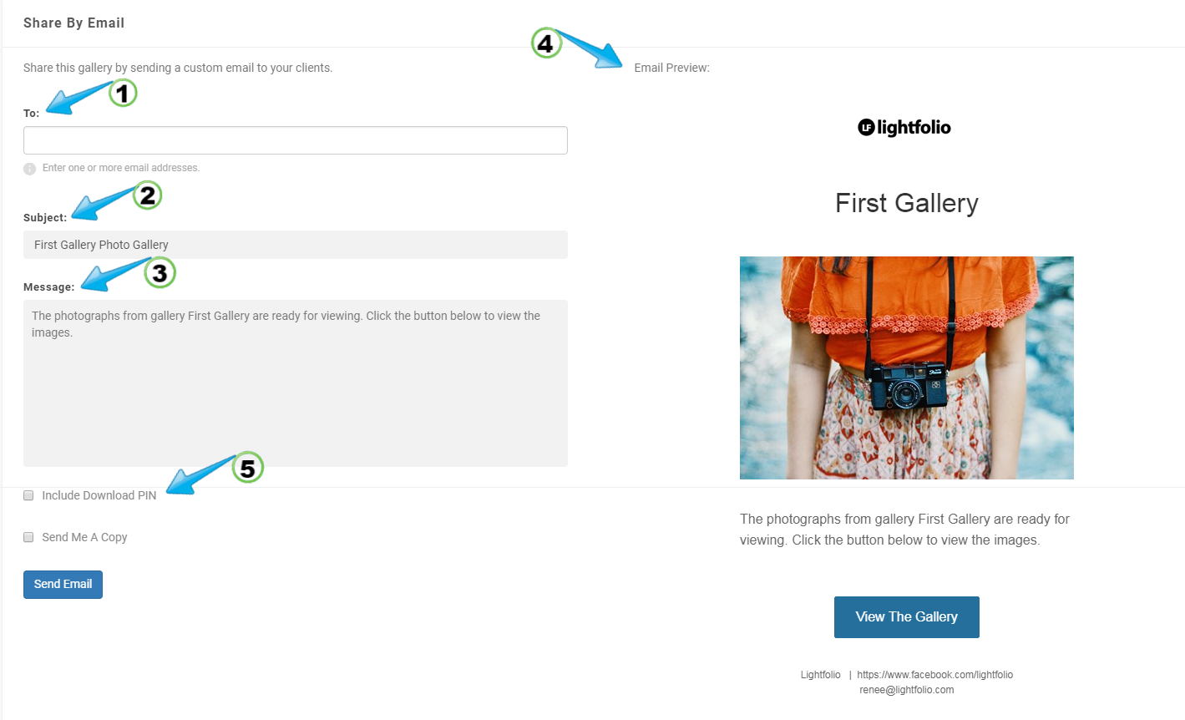This screenshot has height=720, width=1185.
Task: Click the info icon under To field
Action: [30, 169]
